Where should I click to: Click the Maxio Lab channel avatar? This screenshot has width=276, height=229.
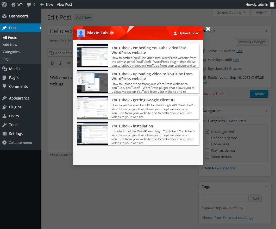(x=81, y=33)
